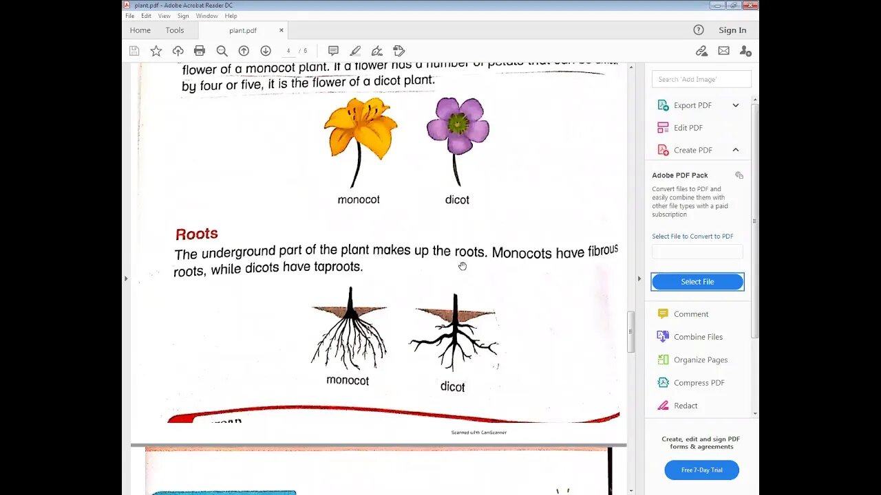Click the document vertical scrollbar thumb
881x495 pixels.
coord(630,332)
